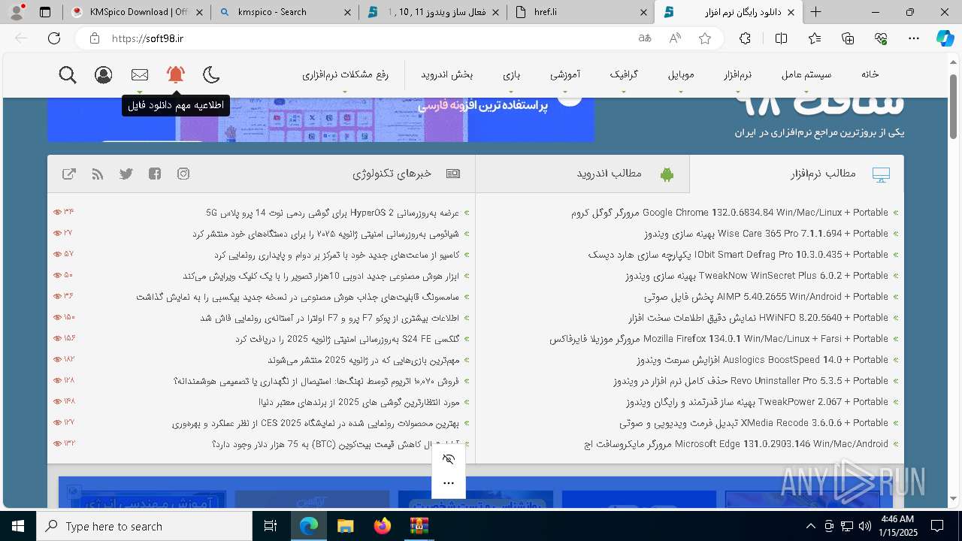The height and width of the screenshot is (541, 962).
Task: Open the browser extensions puzzle icon
Action: 745,38
